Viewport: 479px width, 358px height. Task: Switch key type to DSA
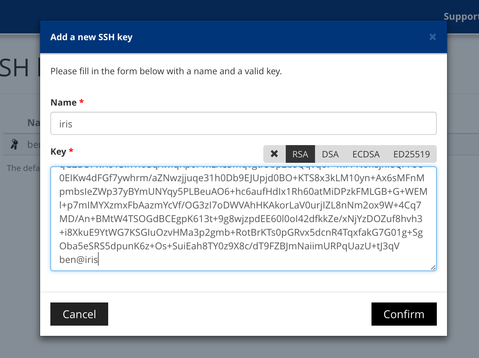(330, 154)
